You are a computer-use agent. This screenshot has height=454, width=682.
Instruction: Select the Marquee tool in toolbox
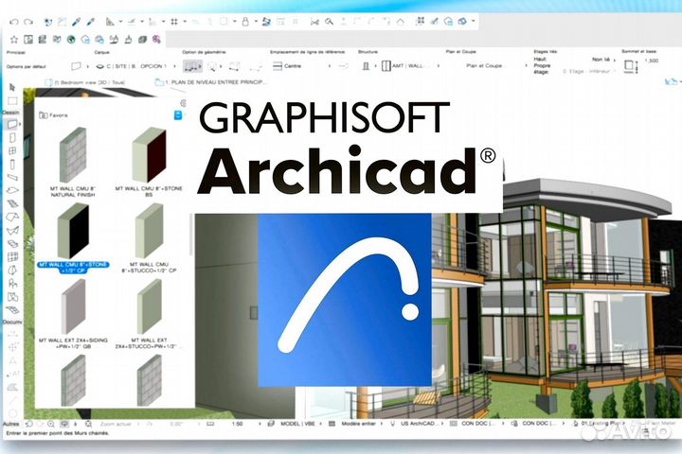[12, 101]
